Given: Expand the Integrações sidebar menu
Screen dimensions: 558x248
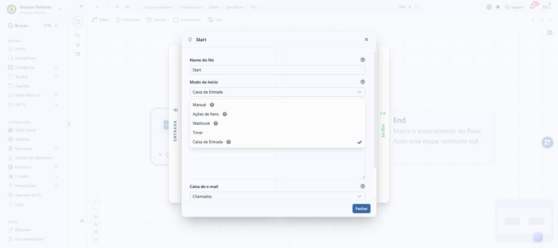Looking at the screenshot, I should (56, 185).
